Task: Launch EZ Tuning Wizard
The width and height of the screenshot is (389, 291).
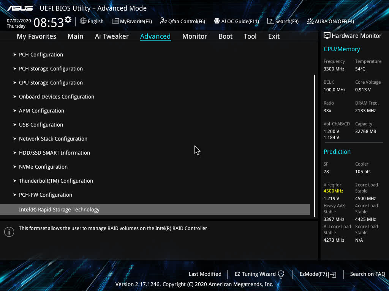Action: 255,274
